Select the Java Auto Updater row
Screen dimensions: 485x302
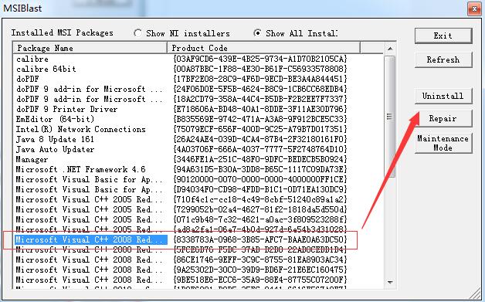click(198, 149)
